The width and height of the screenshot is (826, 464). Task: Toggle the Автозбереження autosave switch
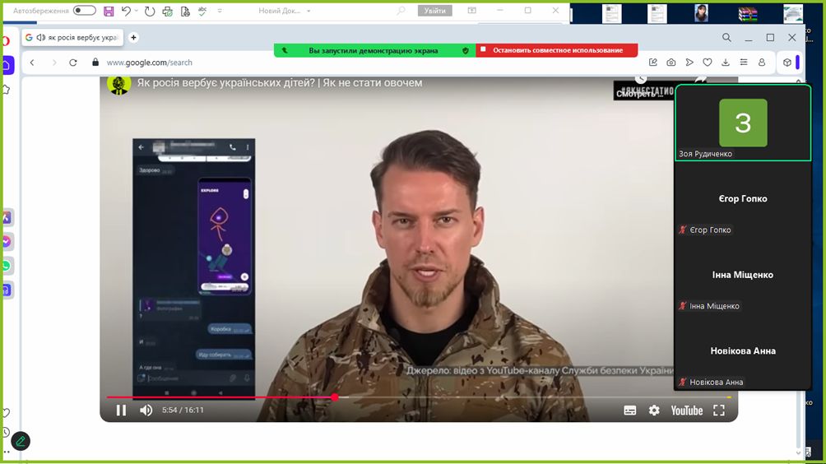coord(84,11)
